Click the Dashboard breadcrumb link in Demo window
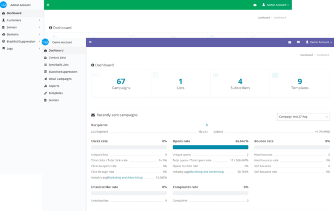 pos(306,55)
